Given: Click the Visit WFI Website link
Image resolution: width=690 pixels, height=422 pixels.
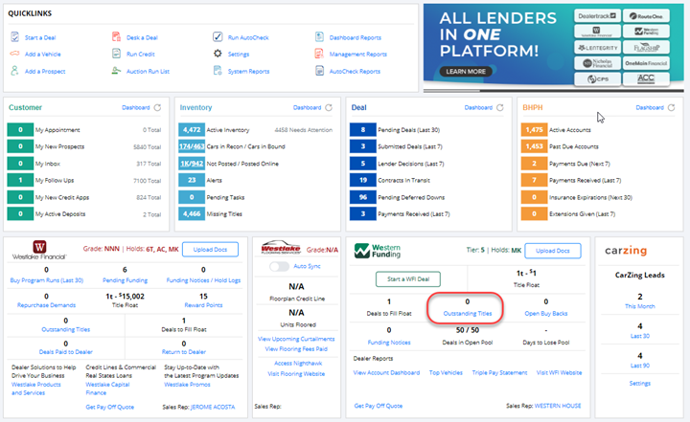Looking at the screenshot, I should 559,373.
